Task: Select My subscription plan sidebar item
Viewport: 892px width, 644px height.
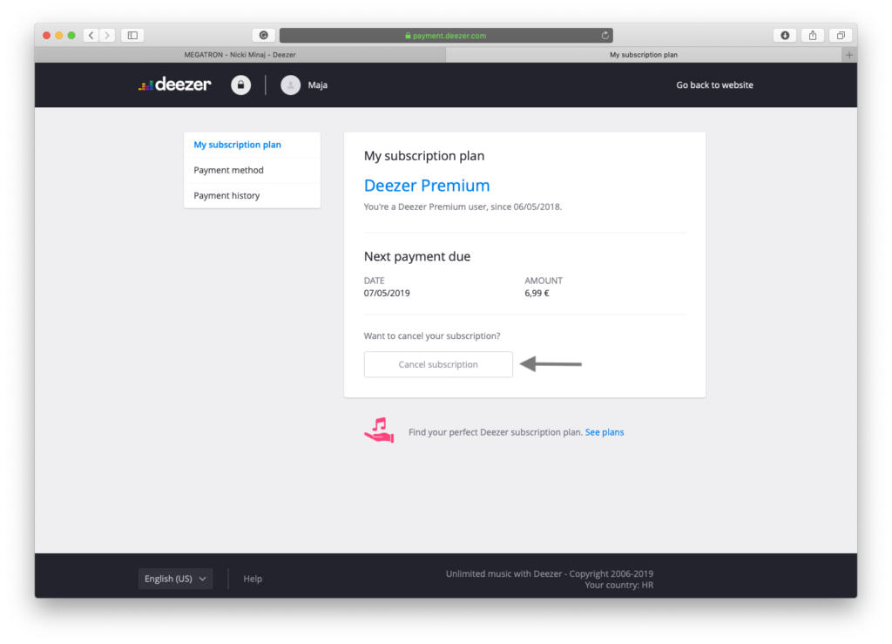Action: [237, 145]
